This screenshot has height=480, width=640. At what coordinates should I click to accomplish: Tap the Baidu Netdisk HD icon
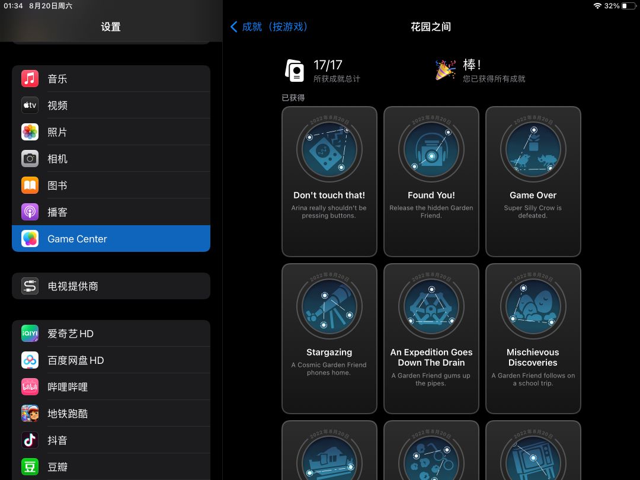[x=30, y=360]
